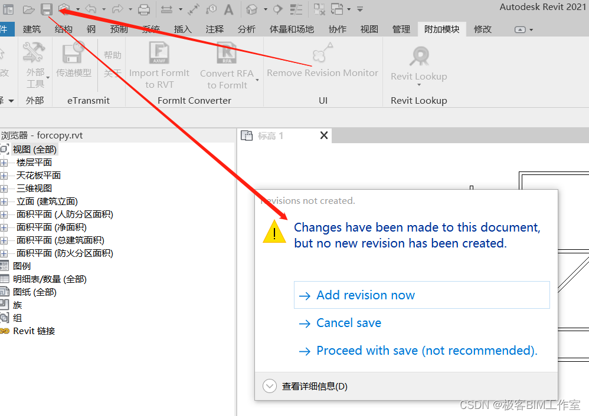Select the Tag by Category tool
Image resolution: width=589 pixels, height=416 pixels.
(211, 9)
